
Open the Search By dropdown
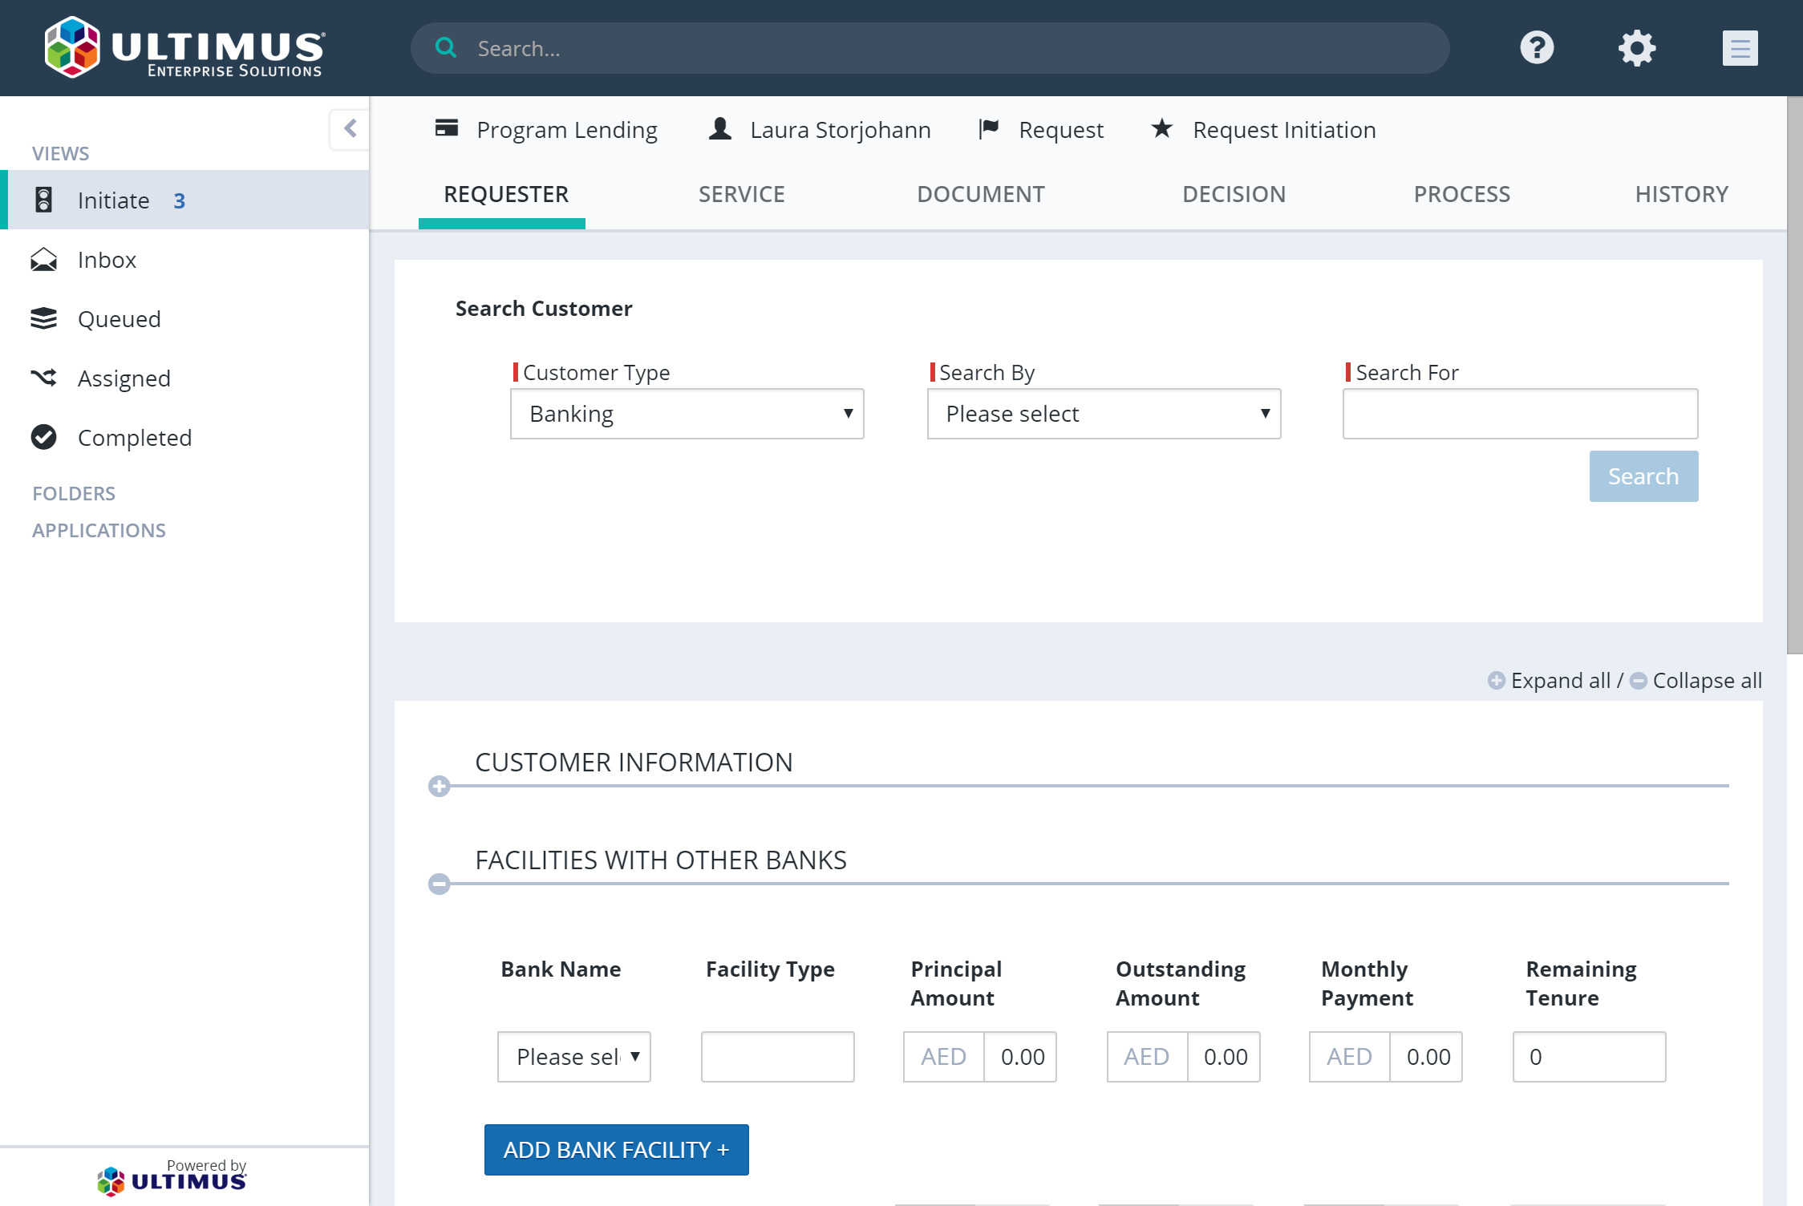[x=1104, y=414]
